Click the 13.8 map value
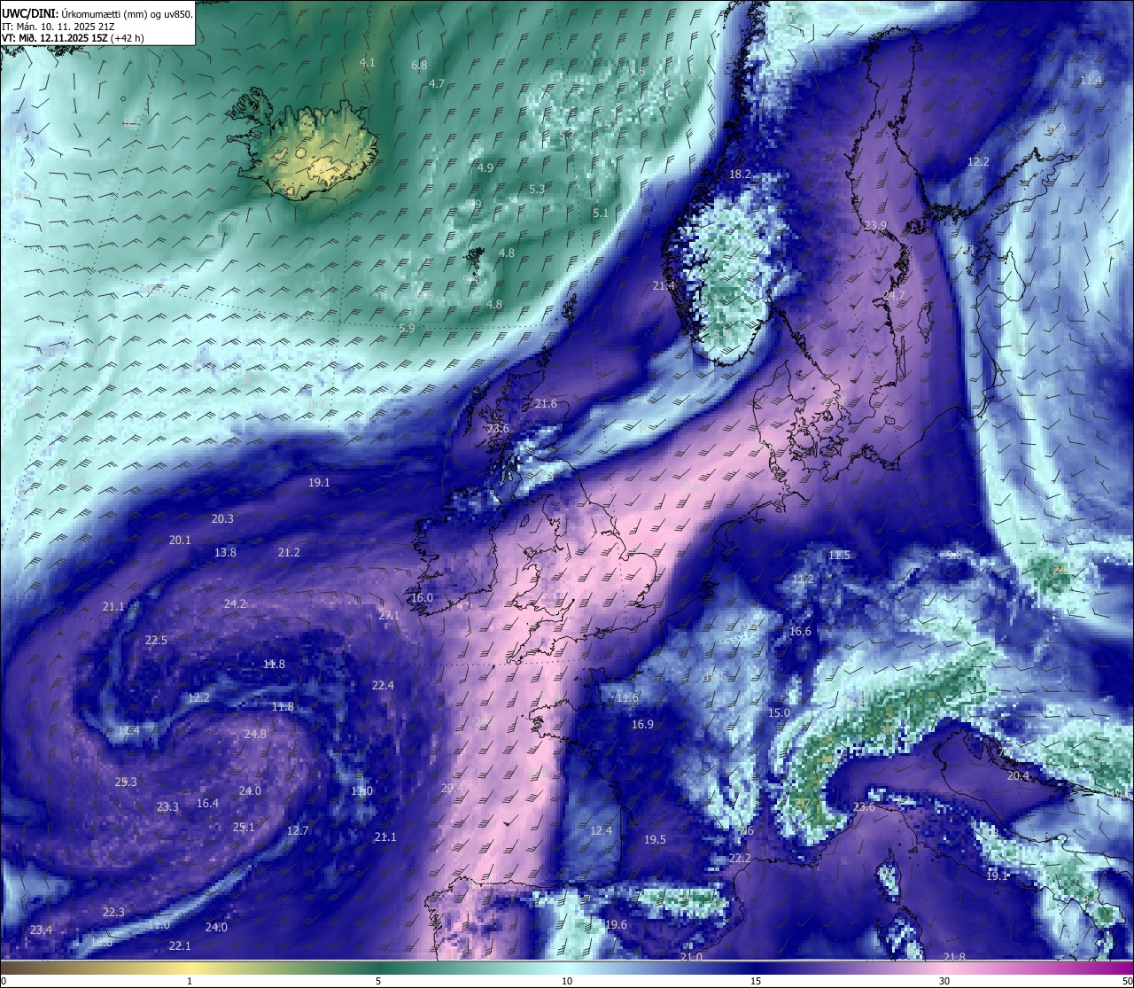 [225, 552]
